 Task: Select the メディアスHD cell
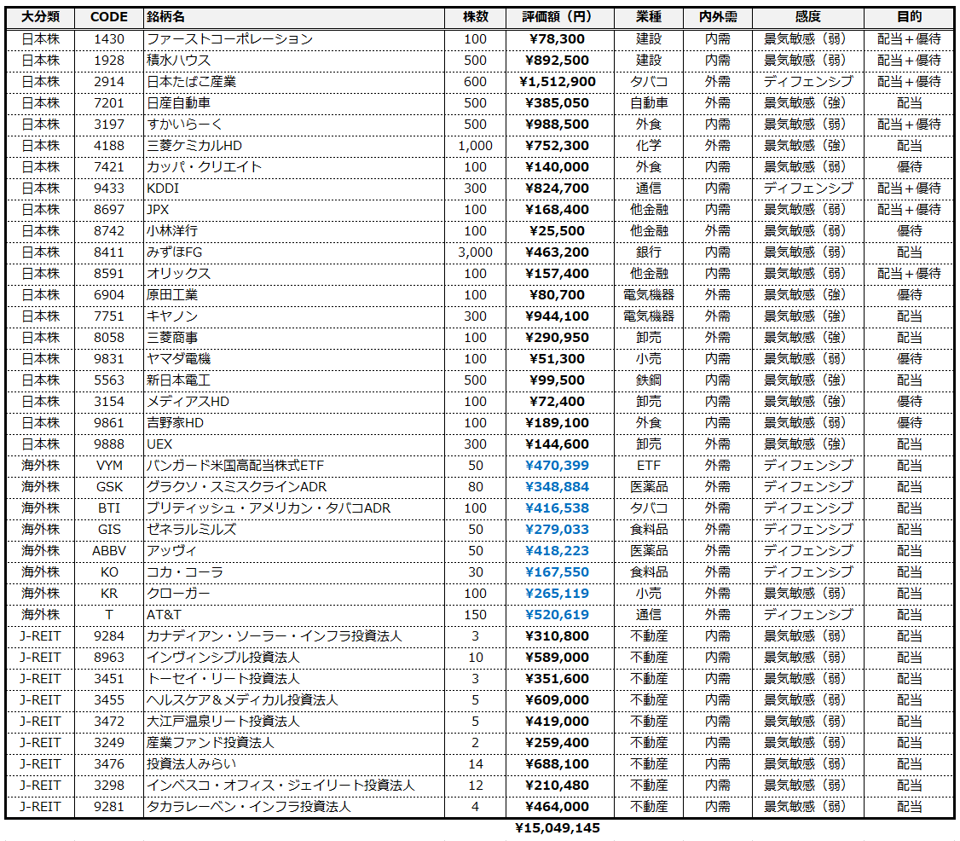294,402
